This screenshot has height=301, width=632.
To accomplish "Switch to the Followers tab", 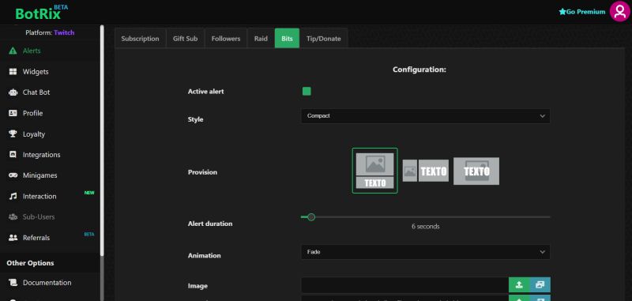I will point(226,39).
